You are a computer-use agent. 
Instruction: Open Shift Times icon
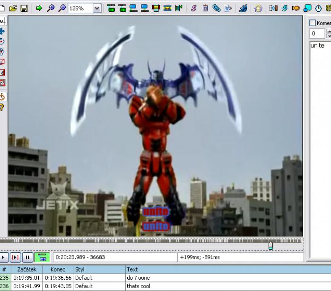pyautogui.click(x=273, y=9)
